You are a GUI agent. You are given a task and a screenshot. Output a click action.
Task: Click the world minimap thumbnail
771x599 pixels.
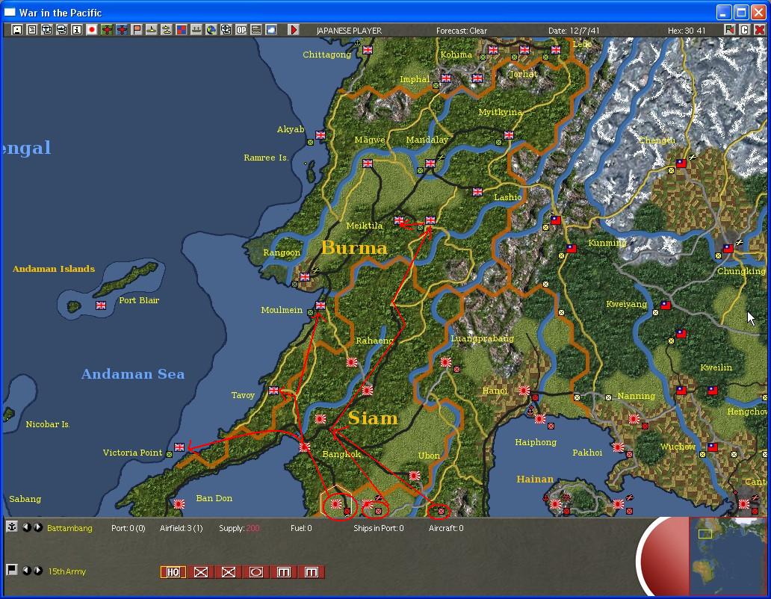(x=729, y=556)
